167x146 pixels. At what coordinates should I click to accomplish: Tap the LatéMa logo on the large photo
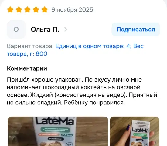click(x=55, y=121)
